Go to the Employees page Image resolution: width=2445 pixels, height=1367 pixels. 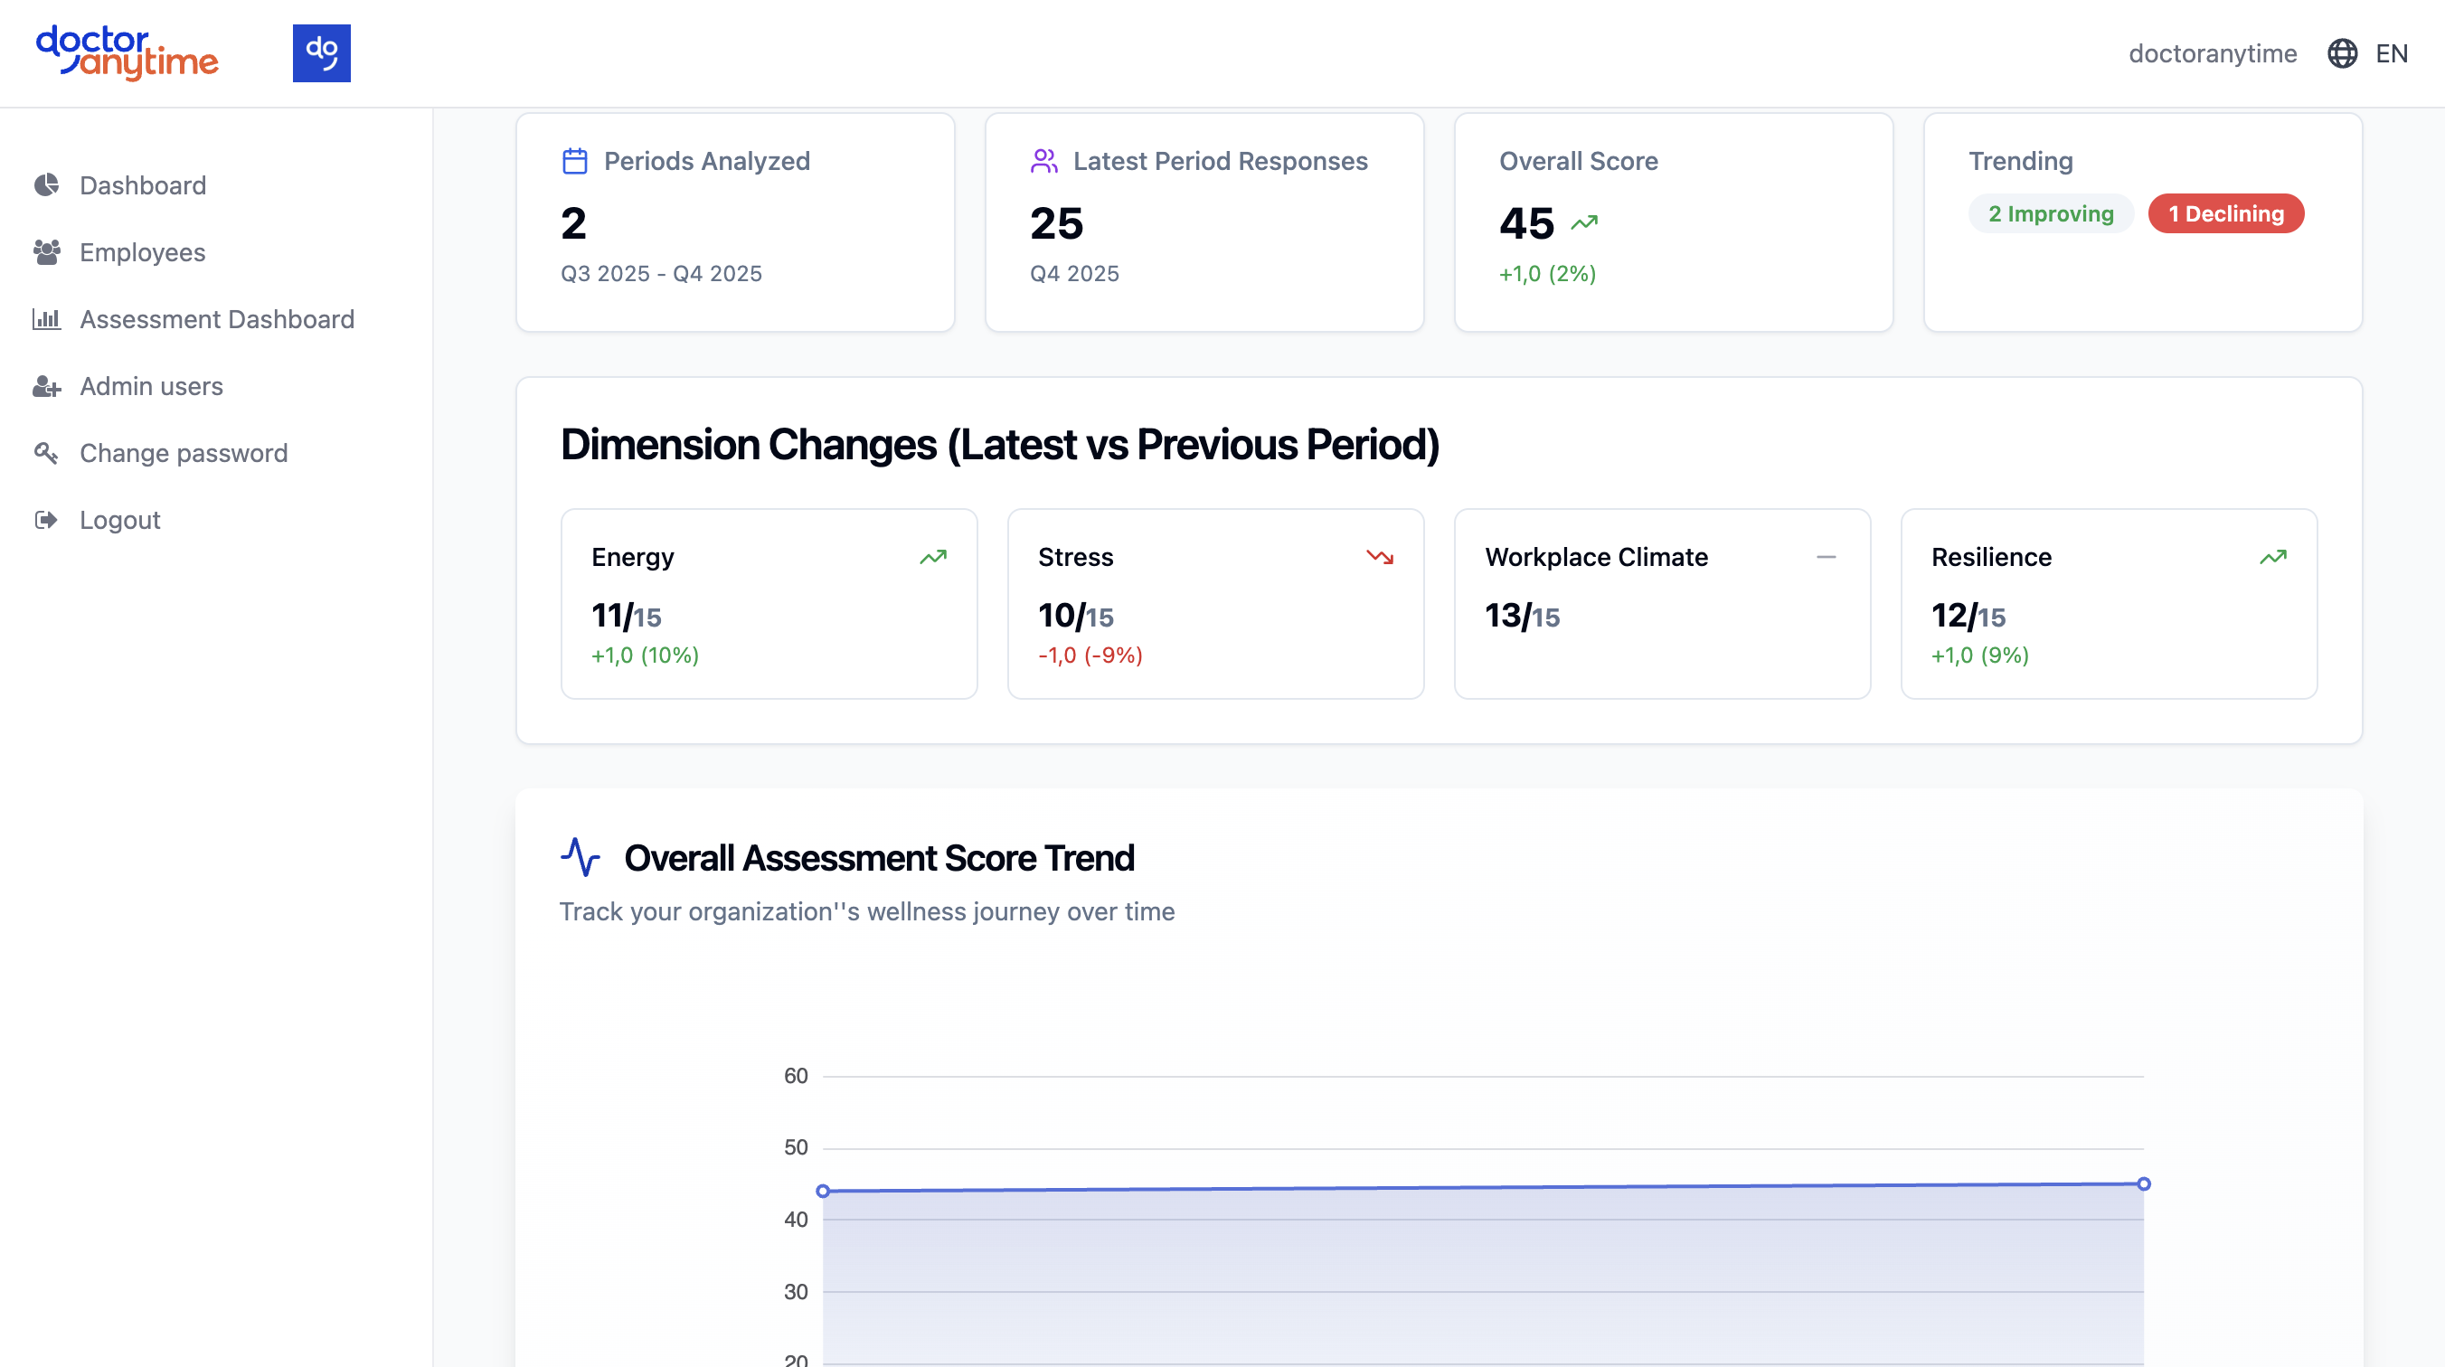(x=142, y=252)
